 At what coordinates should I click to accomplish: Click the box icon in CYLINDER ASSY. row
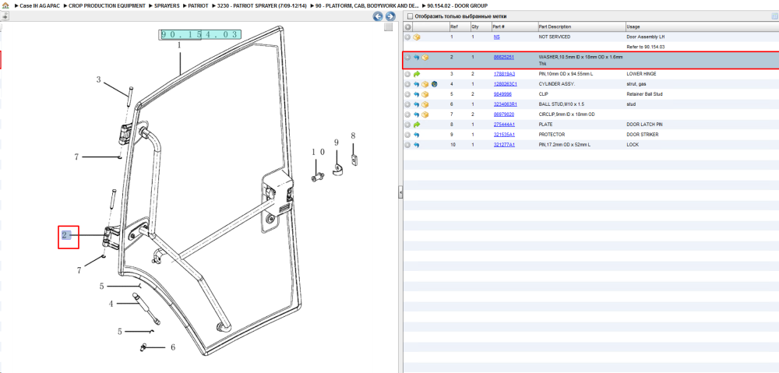pos(425,84)
